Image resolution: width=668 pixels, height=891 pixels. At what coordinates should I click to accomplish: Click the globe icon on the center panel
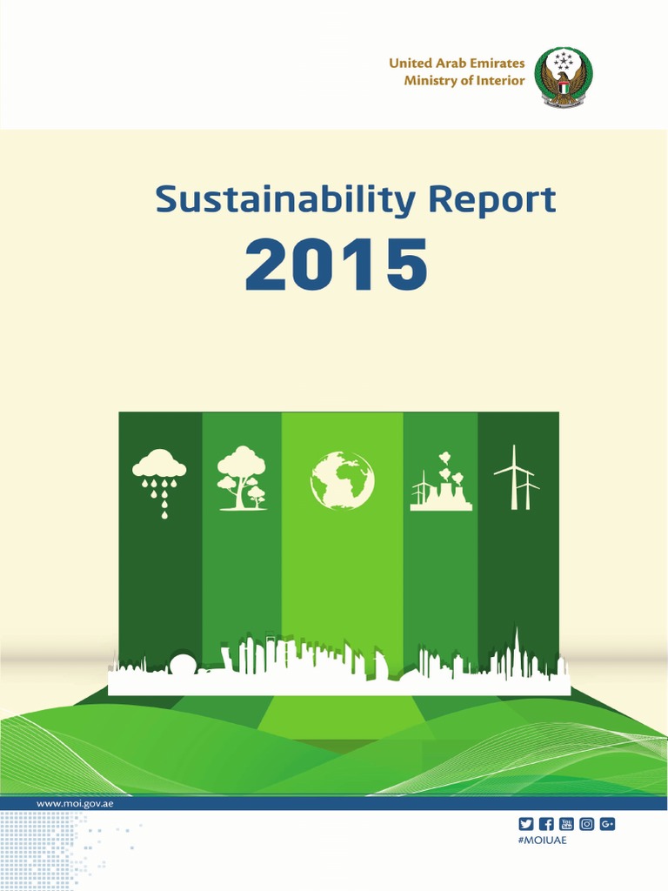point(342,480)
